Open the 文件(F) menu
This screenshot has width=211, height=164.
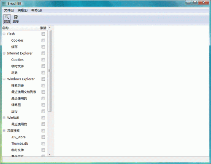pos(9,10)
